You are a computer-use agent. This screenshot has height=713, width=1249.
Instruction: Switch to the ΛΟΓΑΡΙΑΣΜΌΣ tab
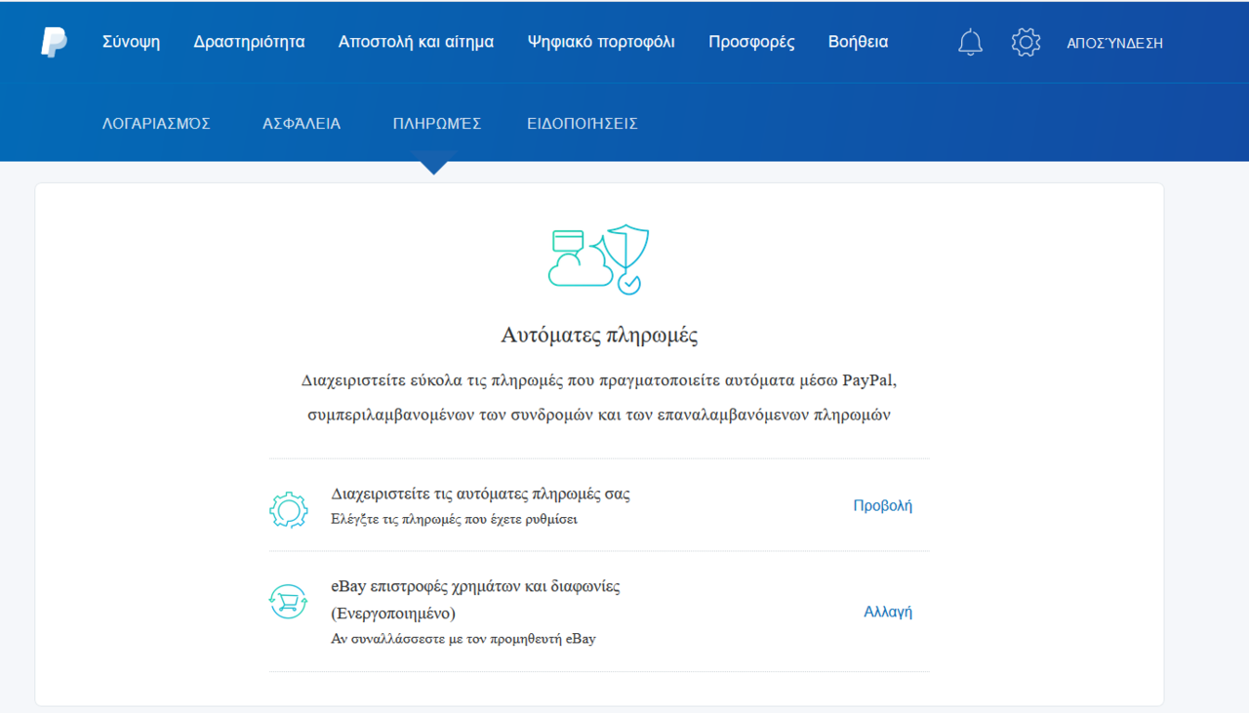156,124
